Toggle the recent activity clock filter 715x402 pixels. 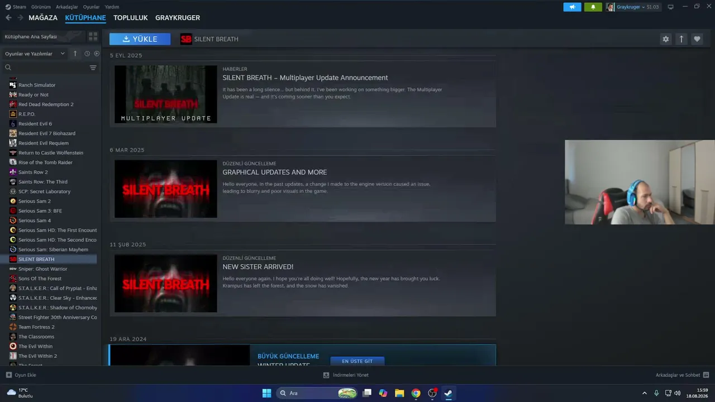[87, 54]
